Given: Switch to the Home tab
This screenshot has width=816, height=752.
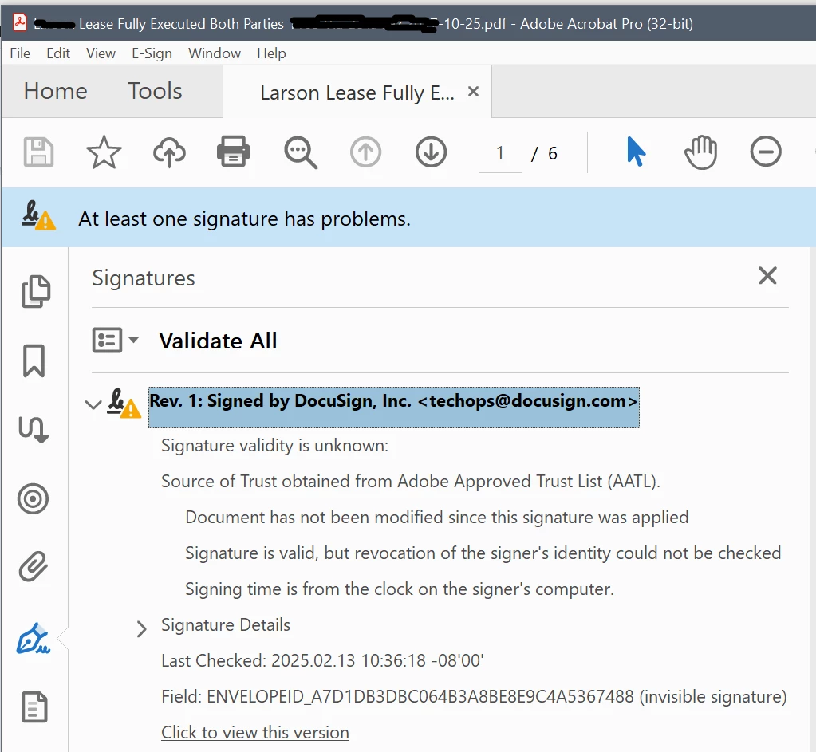Looking at the screenshot, I should pos(56,91).
